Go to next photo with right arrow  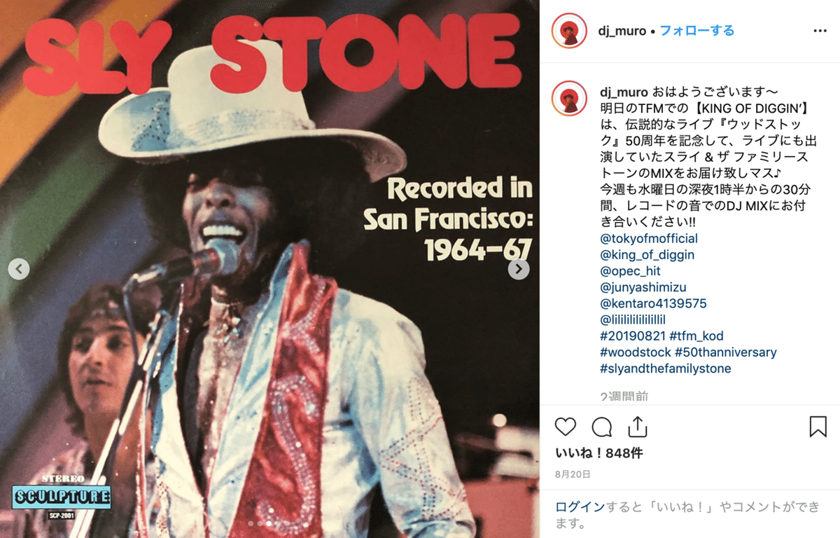pyautogui.click(x=519, y=268)
